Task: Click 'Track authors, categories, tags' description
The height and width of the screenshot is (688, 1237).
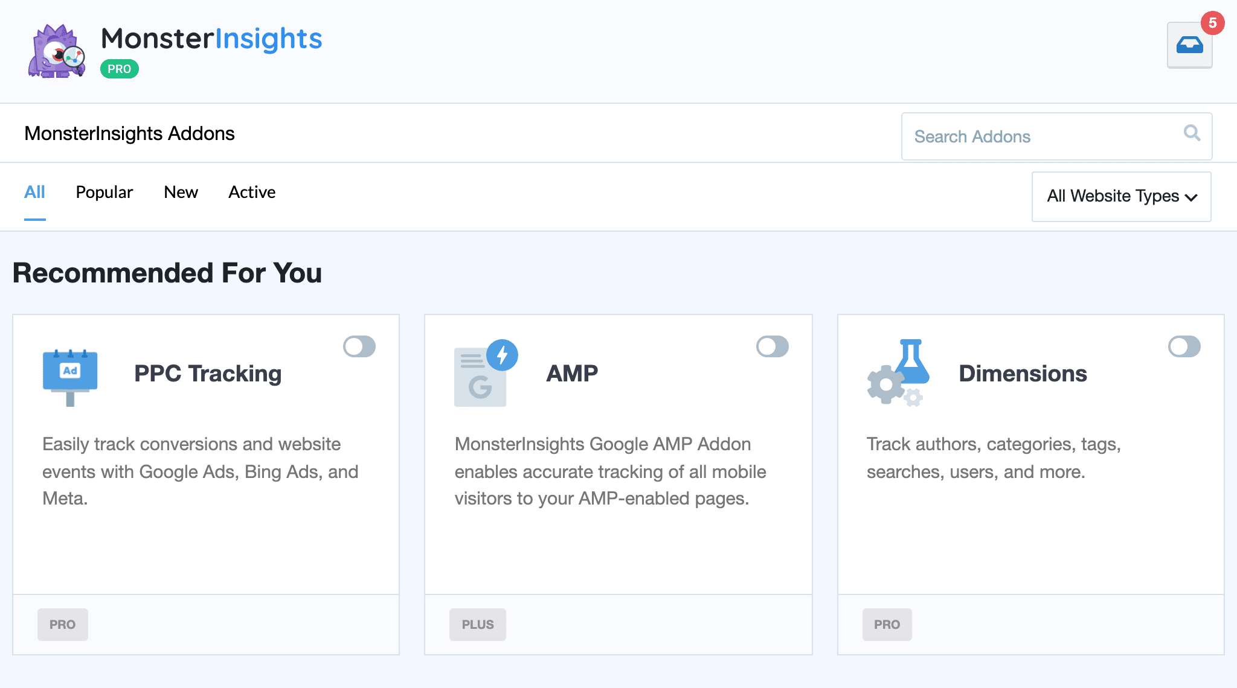Action: click(x=994, y=458)
